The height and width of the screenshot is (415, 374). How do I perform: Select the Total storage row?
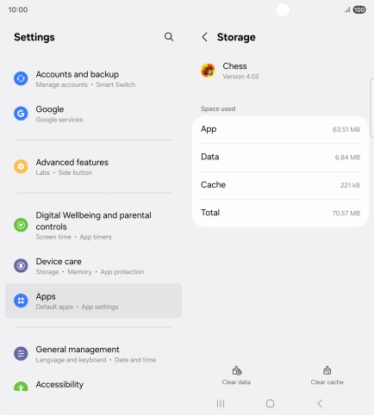pyautogui.click(x=280, y=213)
